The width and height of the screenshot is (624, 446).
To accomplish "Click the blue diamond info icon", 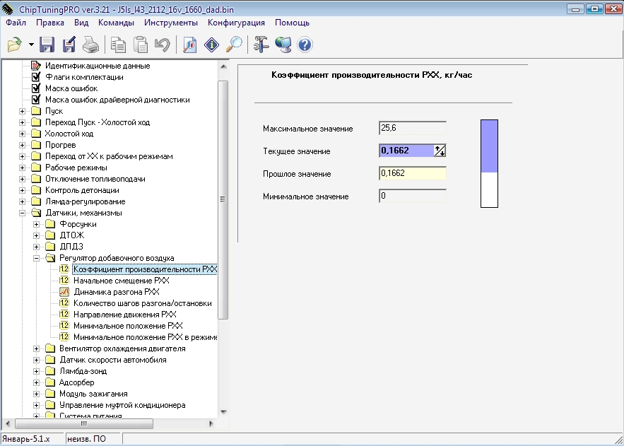I will [x=212, y=45].
